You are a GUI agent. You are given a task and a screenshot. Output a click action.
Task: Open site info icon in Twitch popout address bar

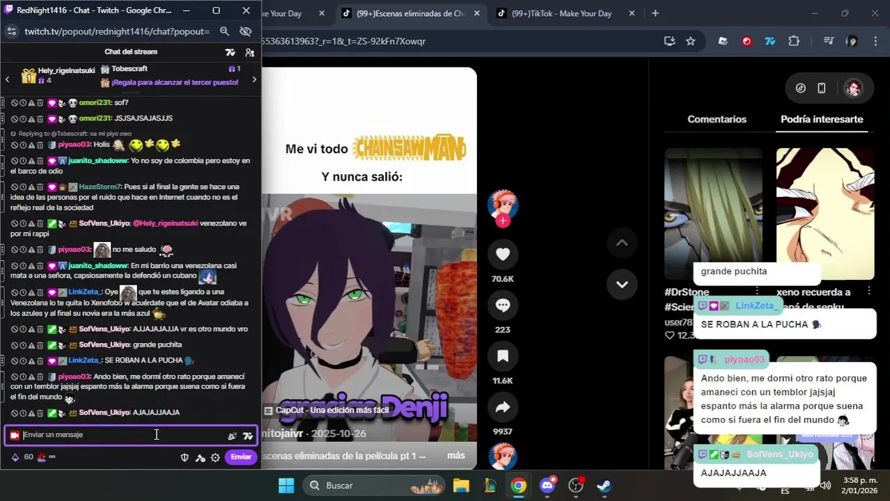(x=11, y=31)
